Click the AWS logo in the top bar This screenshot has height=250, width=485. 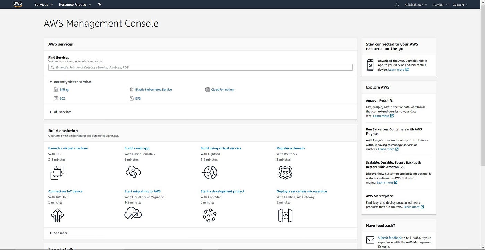coord(17,4)
